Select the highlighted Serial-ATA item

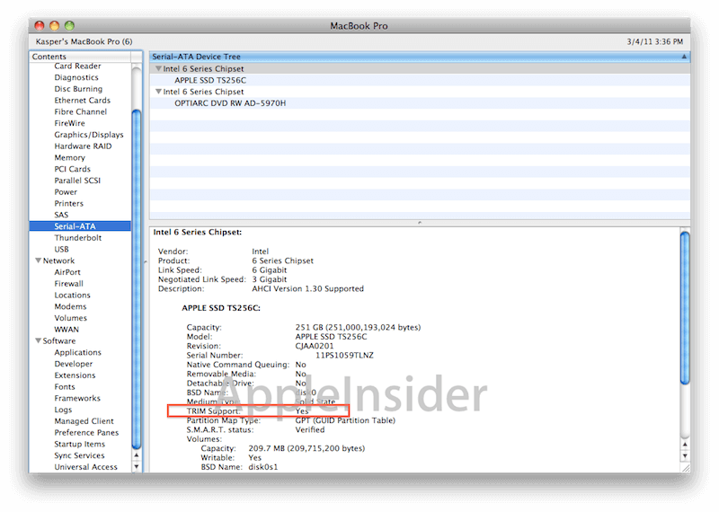coord(80,226)
